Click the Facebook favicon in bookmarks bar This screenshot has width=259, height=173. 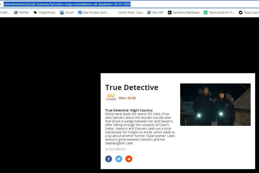[80, 12]
